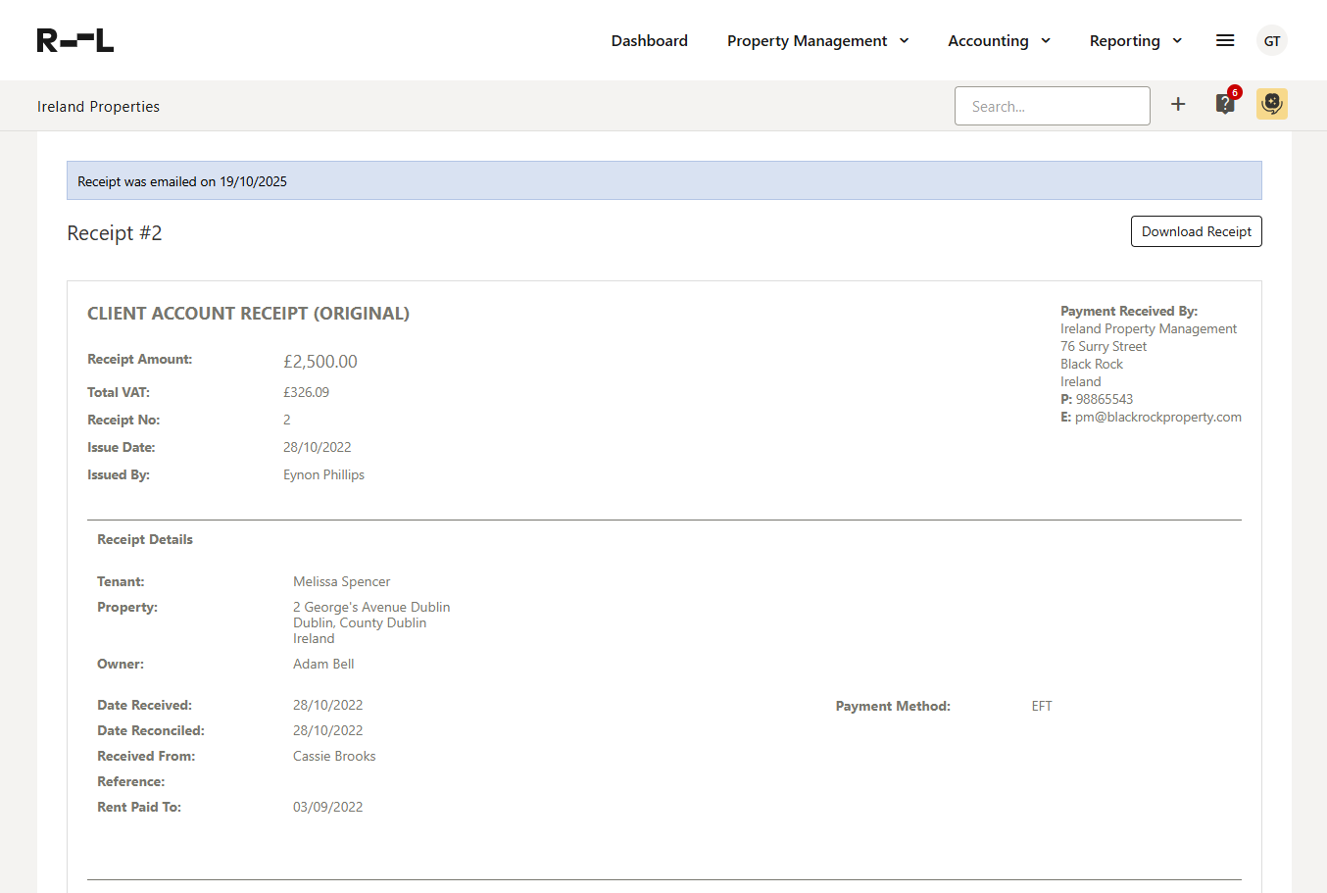
Task: Focus the Search input field
Action: point(1052,106)
